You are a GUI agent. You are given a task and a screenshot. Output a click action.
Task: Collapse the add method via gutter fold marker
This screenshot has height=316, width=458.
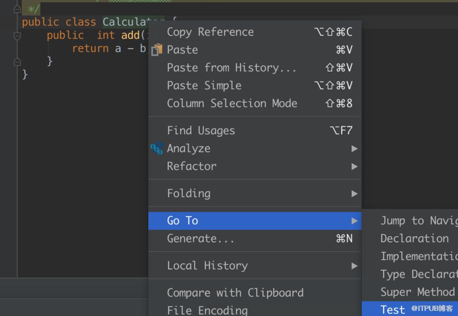(x=17, y=36)
